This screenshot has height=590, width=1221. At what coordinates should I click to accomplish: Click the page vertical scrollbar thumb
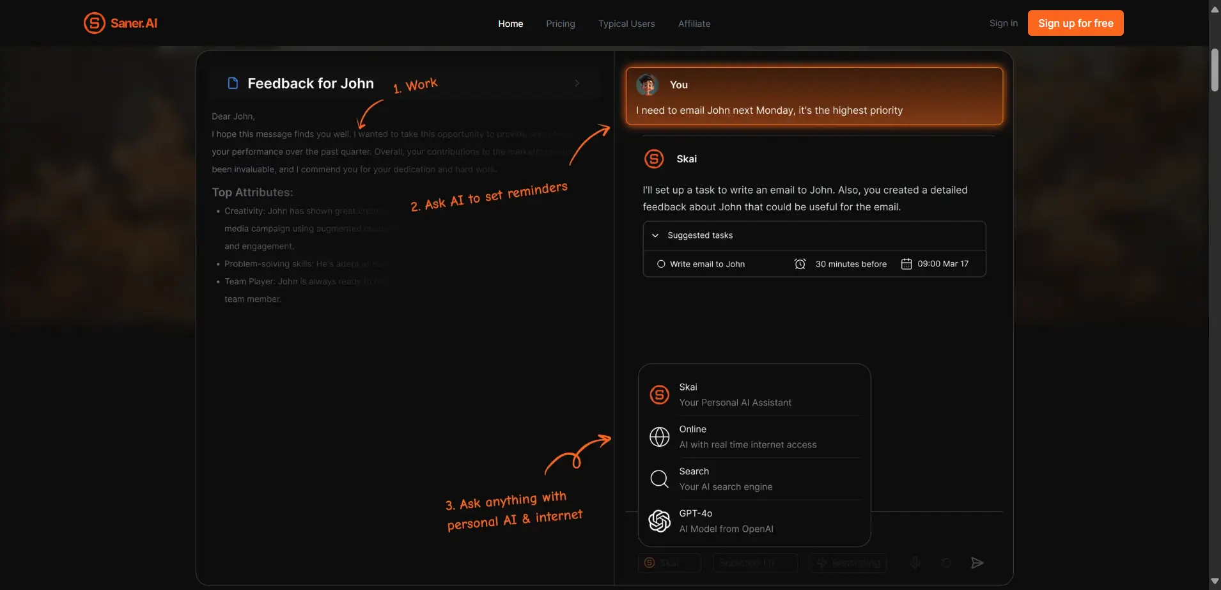tap(1214, 70)
